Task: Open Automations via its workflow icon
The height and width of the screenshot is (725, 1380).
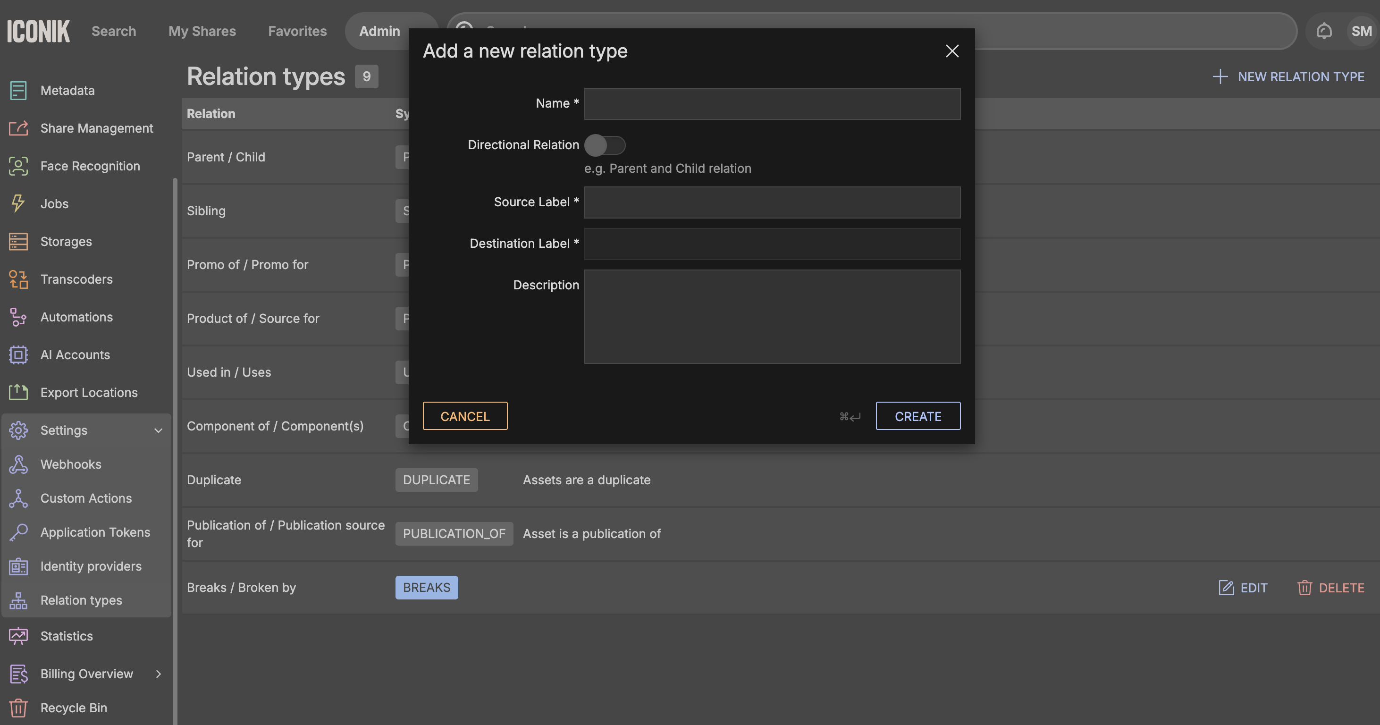Action: click(18, 317)
